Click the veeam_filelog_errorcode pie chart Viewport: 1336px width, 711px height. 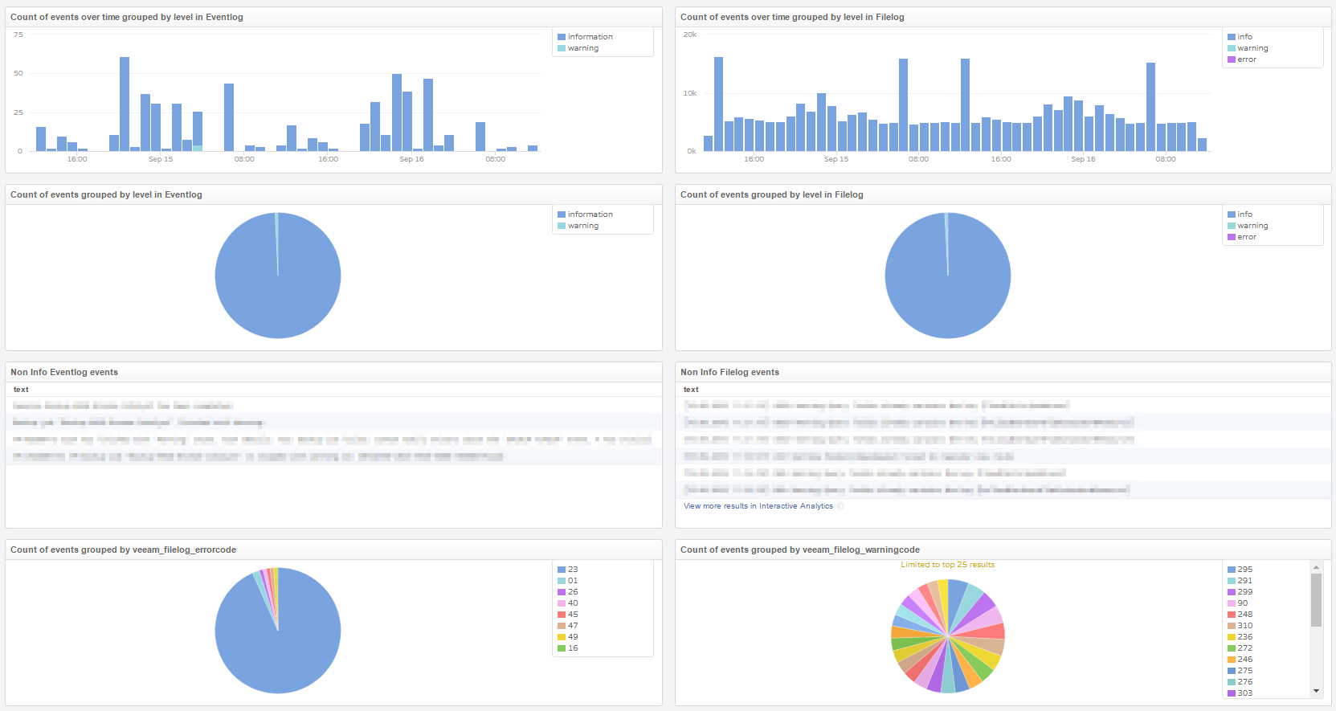(278, 631)
